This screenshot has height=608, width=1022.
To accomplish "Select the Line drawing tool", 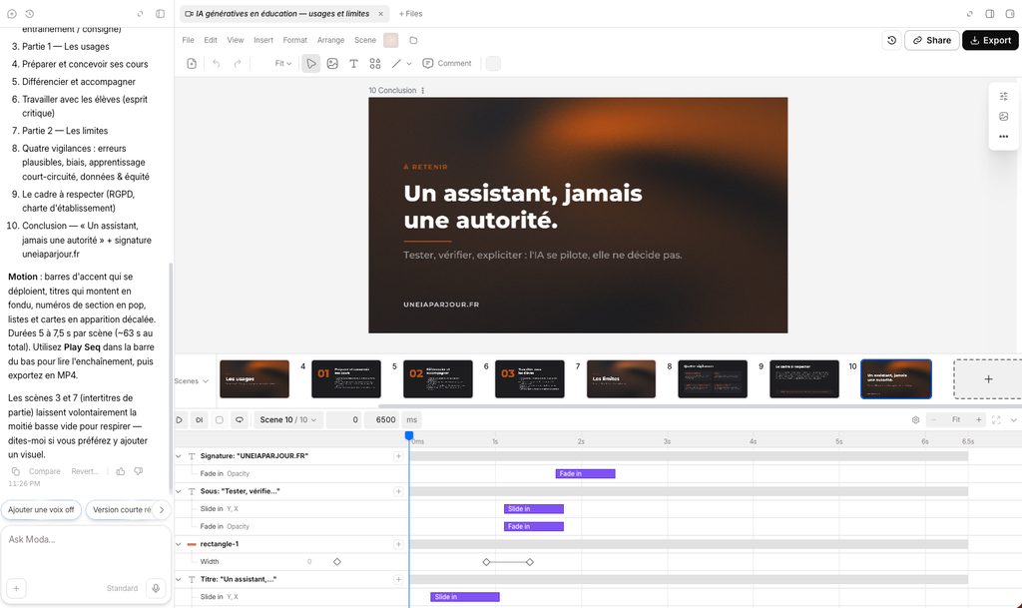I will pos(396,63).
